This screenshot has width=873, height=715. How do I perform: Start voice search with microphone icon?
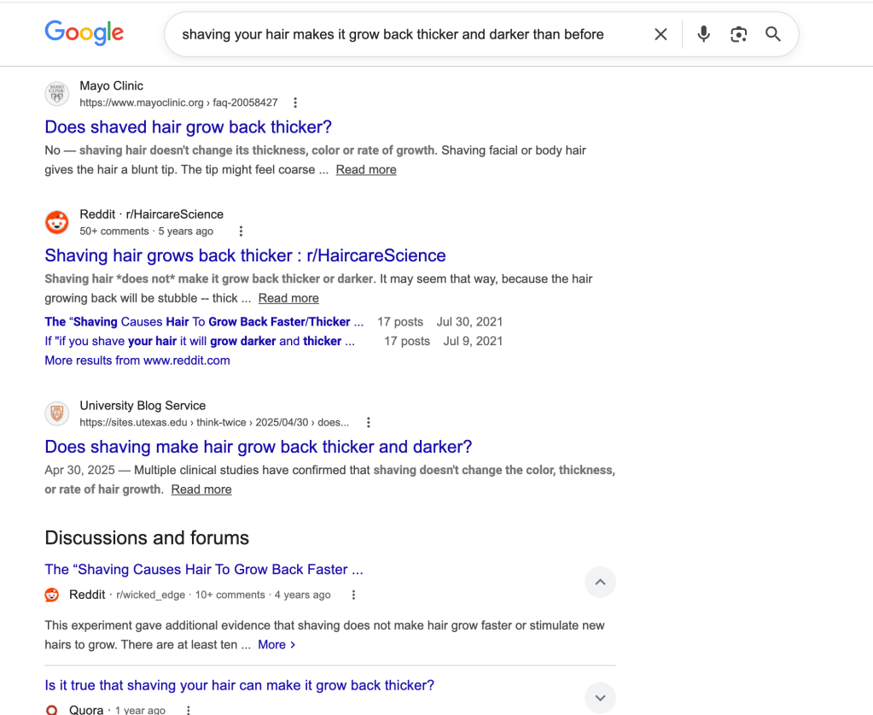(x=703, y=34)
